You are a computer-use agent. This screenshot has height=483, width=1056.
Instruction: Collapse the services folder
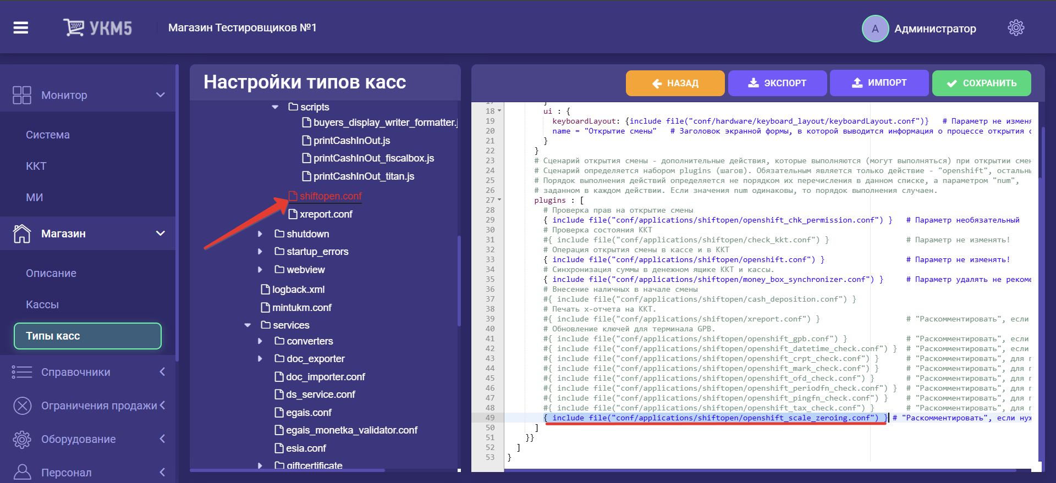tap(248, 325)
